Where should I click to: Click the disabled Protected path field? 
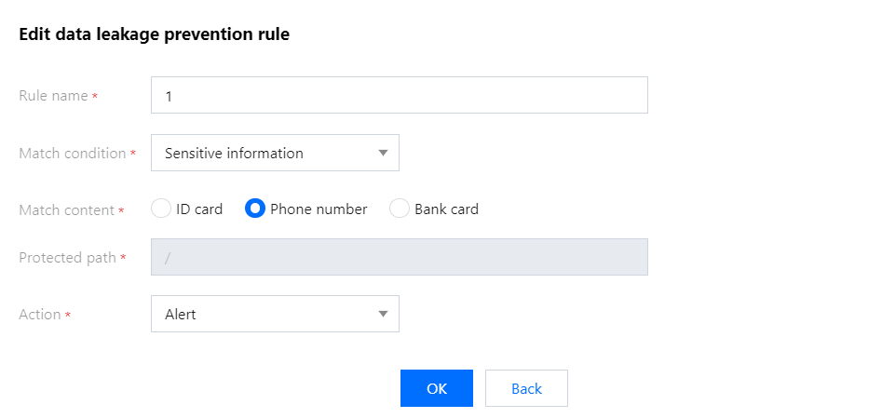pyautogui.click(x=399, y=257)
